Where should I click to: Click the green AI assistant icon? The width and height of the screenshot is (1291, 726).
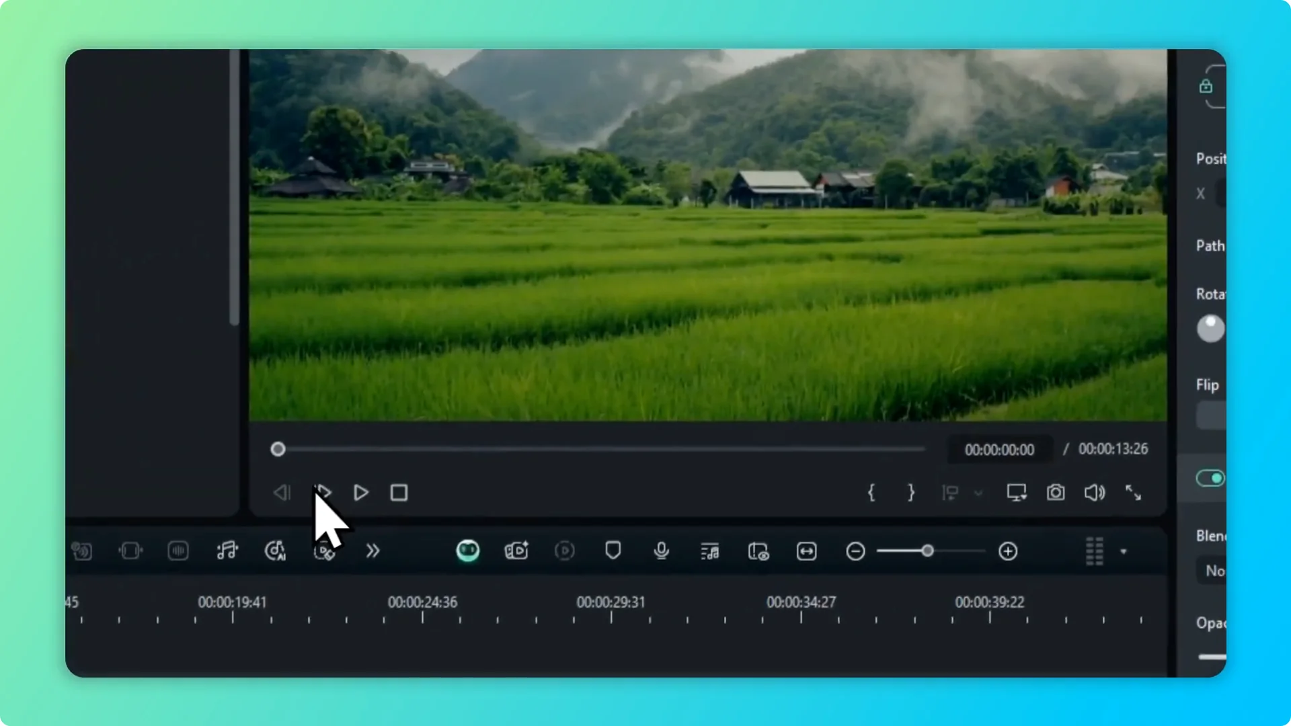coord(468,551)
